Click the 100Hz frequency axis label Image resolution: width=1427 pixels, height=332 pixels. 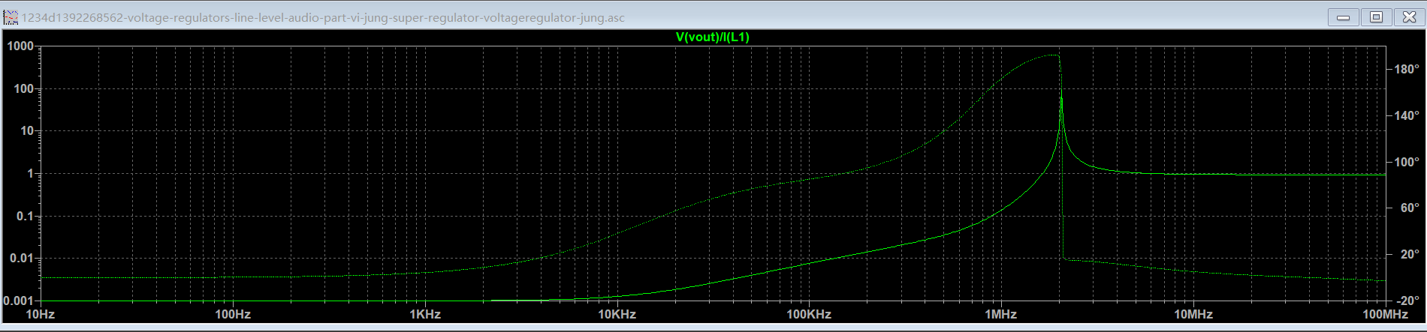pyautogui.click(x=233, y=314)
